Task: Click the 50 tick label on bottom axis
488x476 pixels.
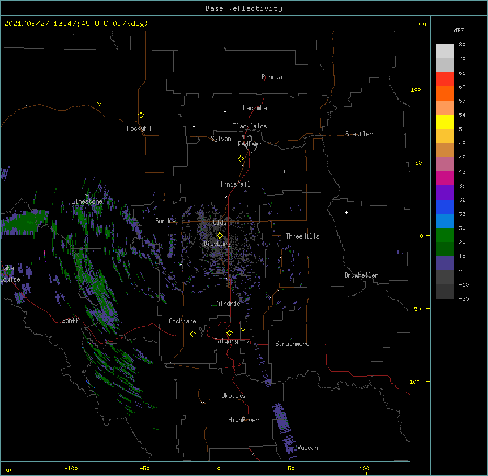Action: [291, 468]
